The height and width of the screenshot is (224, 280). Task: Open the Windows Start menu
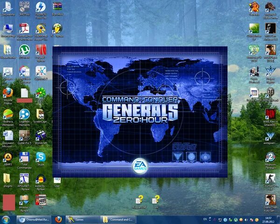pyautogui.click(x=6, y=220)
